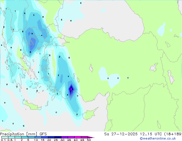Click the island of Crete on the map
Image resolution: width=182 pixels, height=141 pixels.
pos(32,106)
